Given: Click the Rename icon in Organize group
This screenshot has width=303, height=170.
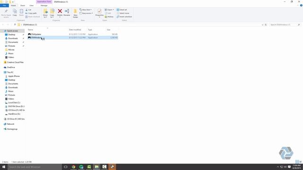Looking at the screenshot, I should 67,11.
